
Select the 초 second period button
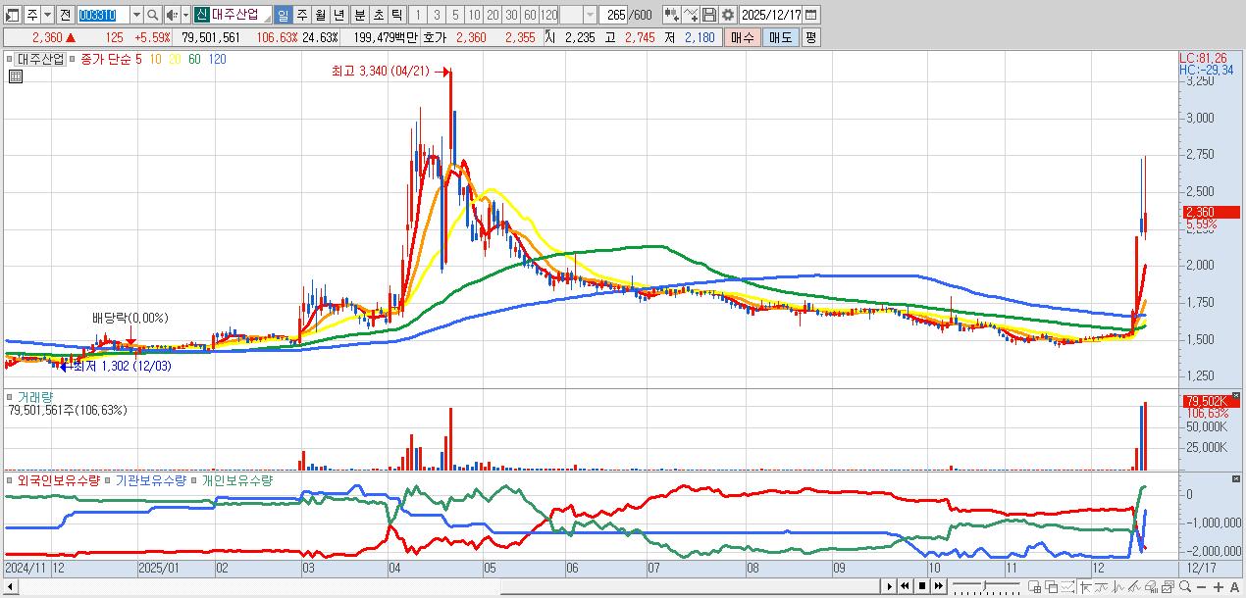(x=378, y=15)
